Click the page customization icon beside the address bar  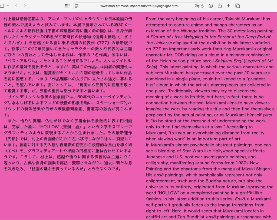pos(77,6)
